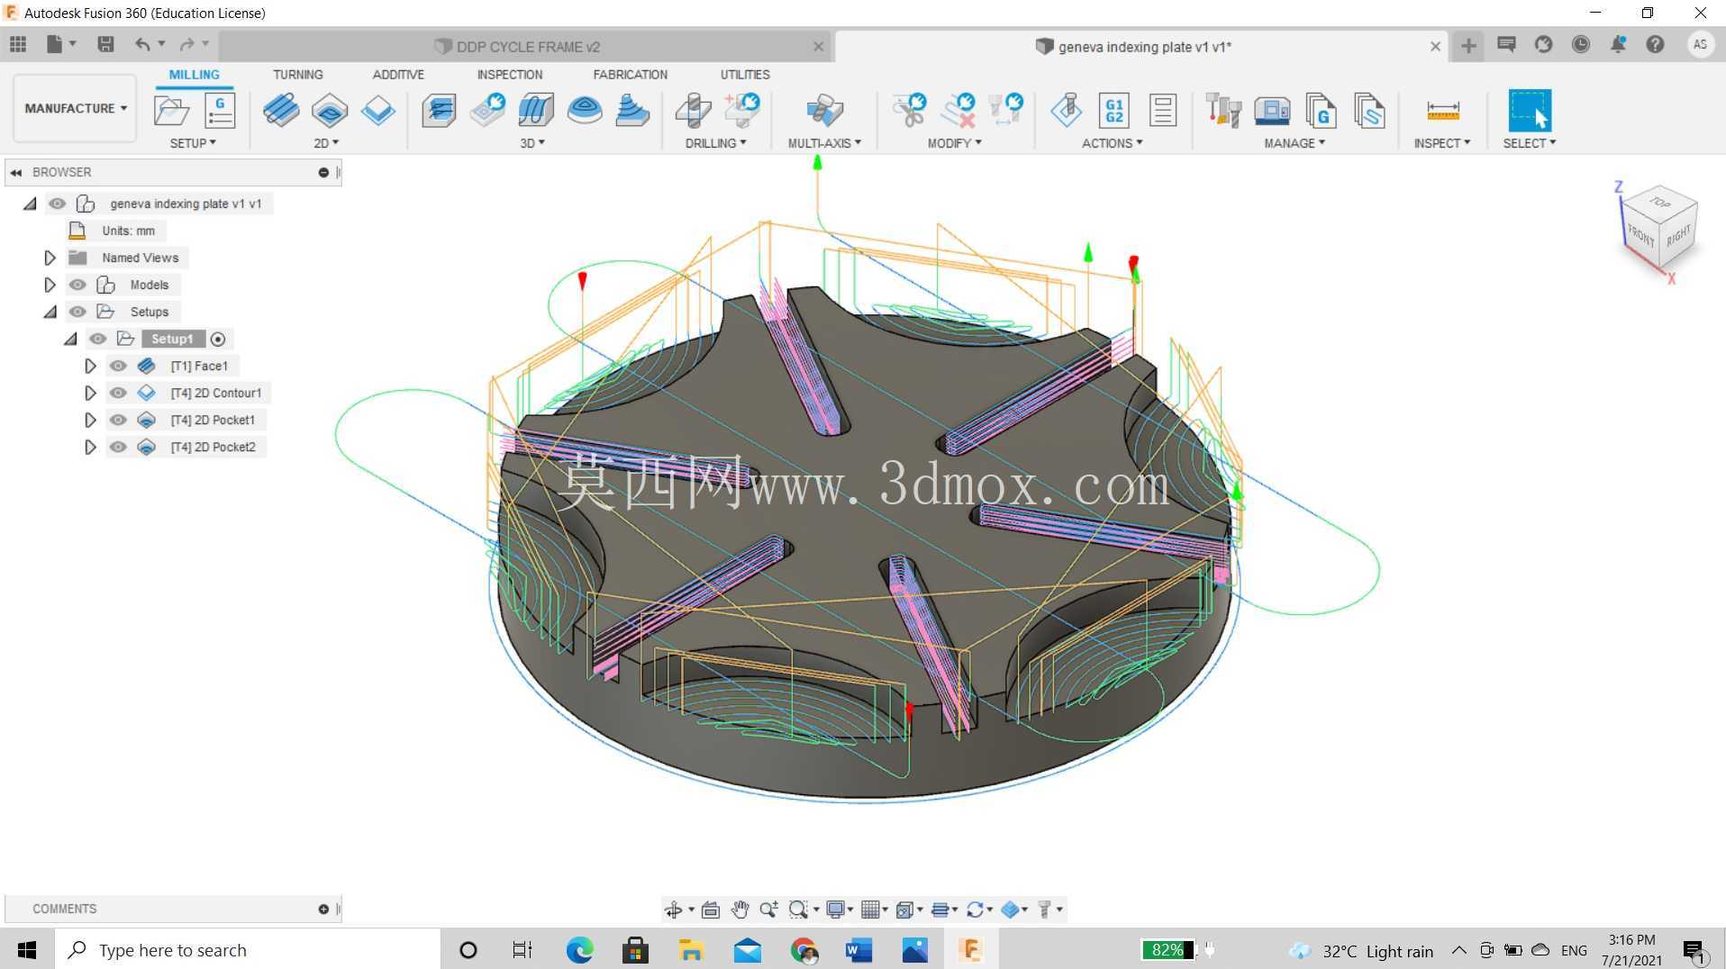Open the MANAGE panel menu
This screenshot has width=1726, height=969.
[1294, 143]
